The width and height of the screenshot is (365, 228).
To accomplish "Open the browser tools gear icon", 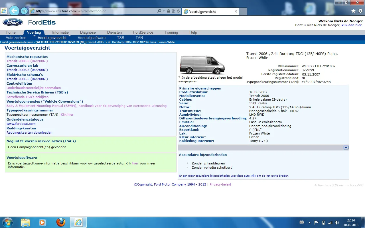I will tap(360, 11).
